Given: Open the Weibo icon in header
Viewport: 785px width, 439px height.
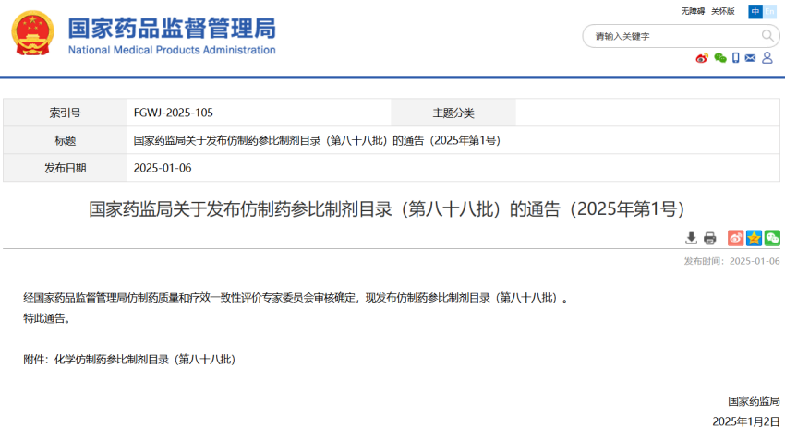Looking at the screenshot, I should (x=702, y=58).
